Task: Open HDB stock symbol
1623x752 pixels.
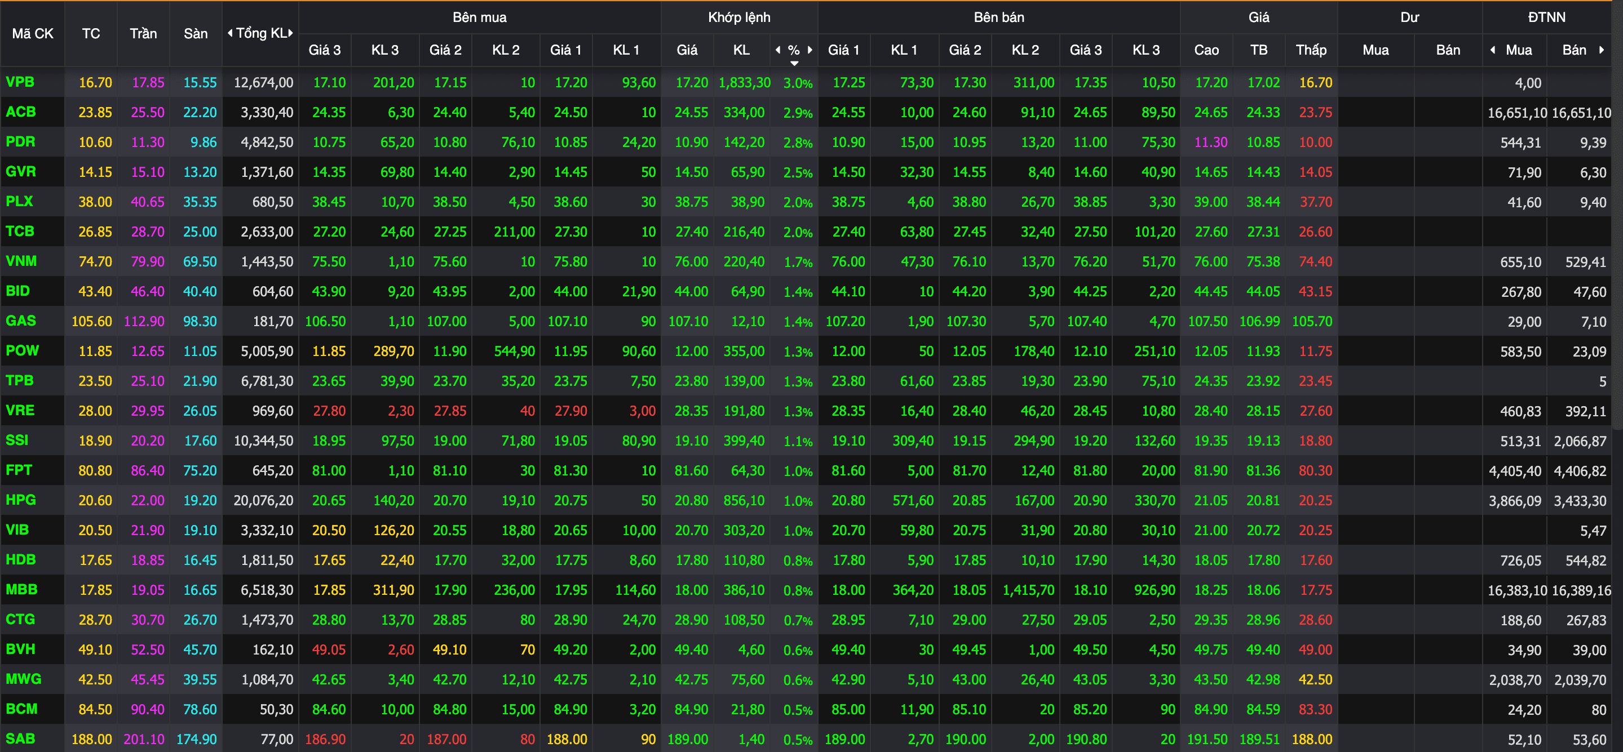Action: (21, 559)
